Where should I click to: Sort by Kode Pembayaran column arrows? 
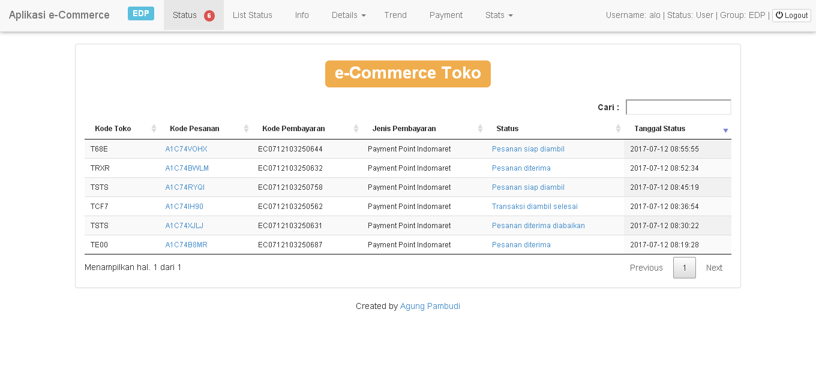tap(356, 129)
